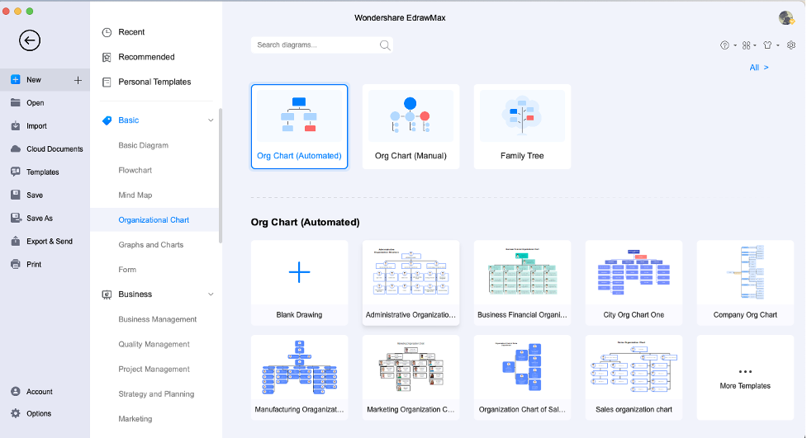This screenshot has height=438, width=807.
Task: Choose Org Chart (Manual) card
Action: click(x=411, y=126)
